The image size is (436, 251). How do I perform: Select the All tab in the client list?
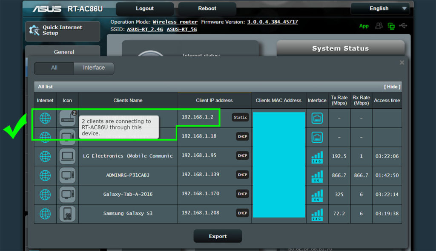[54, 68]
